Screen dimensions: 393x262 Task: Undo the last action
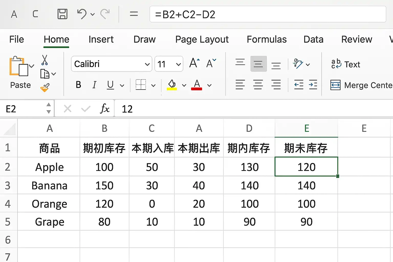pos(82,14)
